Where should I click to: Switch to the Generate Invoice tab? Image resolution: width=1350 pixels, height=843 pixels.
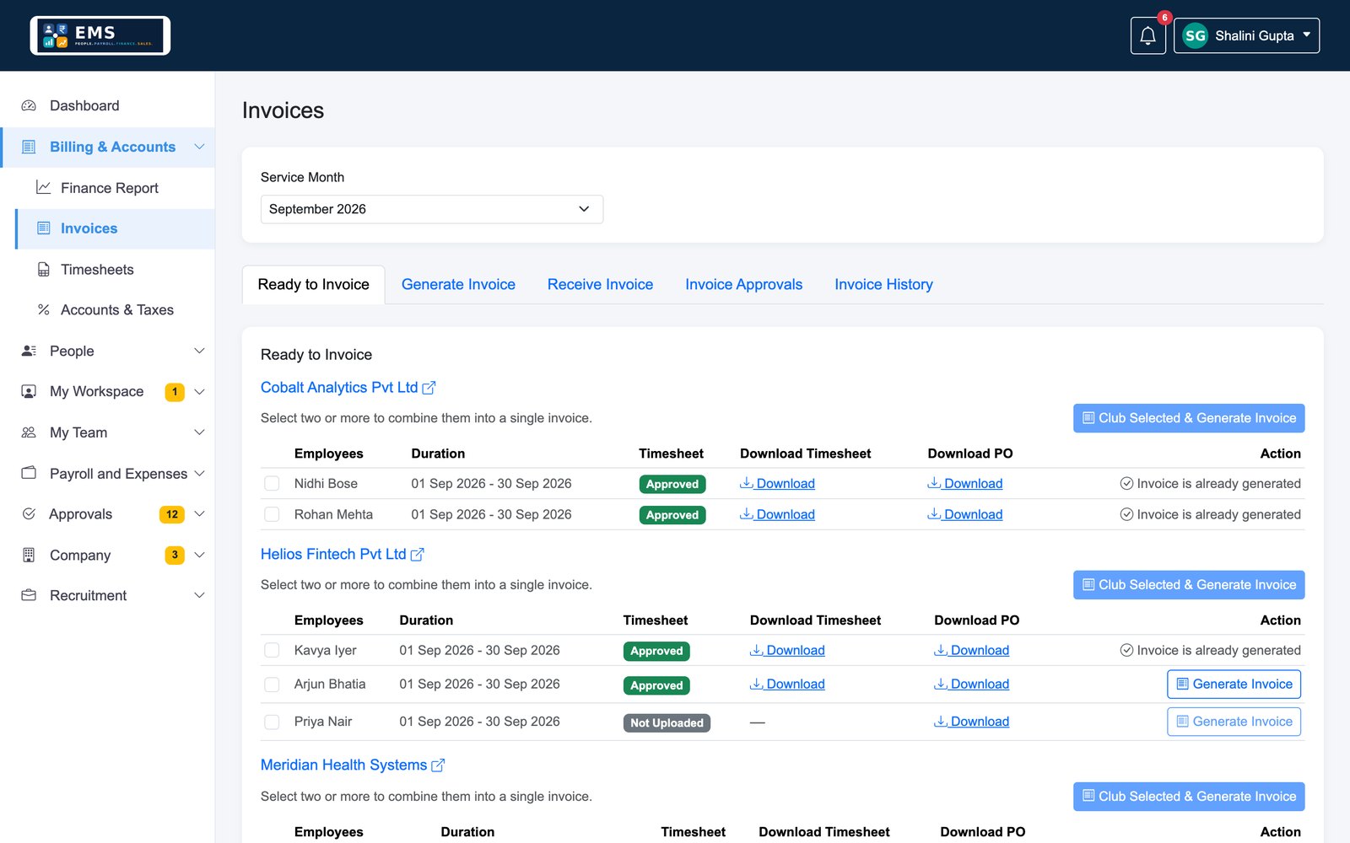point(458,285)
